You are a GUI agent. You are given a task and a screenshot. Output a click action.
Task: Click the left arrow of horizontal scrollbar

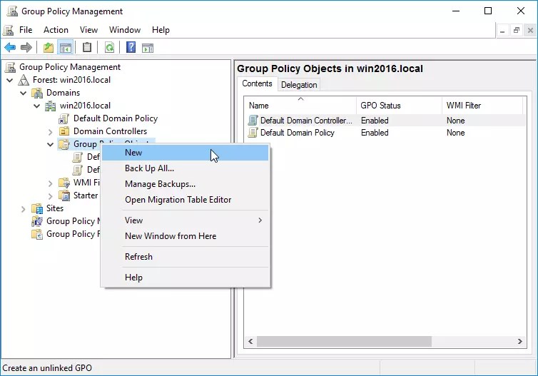point(250,341)
